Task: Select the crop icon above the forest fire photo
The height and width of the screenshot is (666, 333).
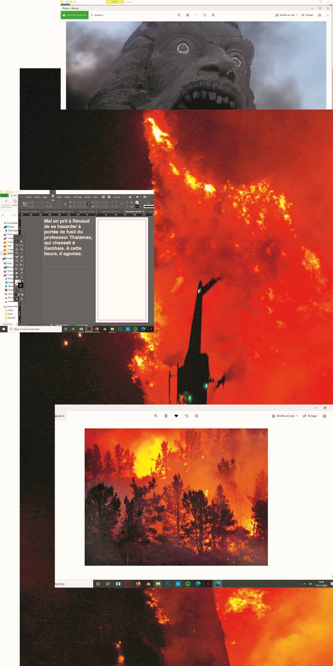Action: pyautogui.click(x=197, y=416)
